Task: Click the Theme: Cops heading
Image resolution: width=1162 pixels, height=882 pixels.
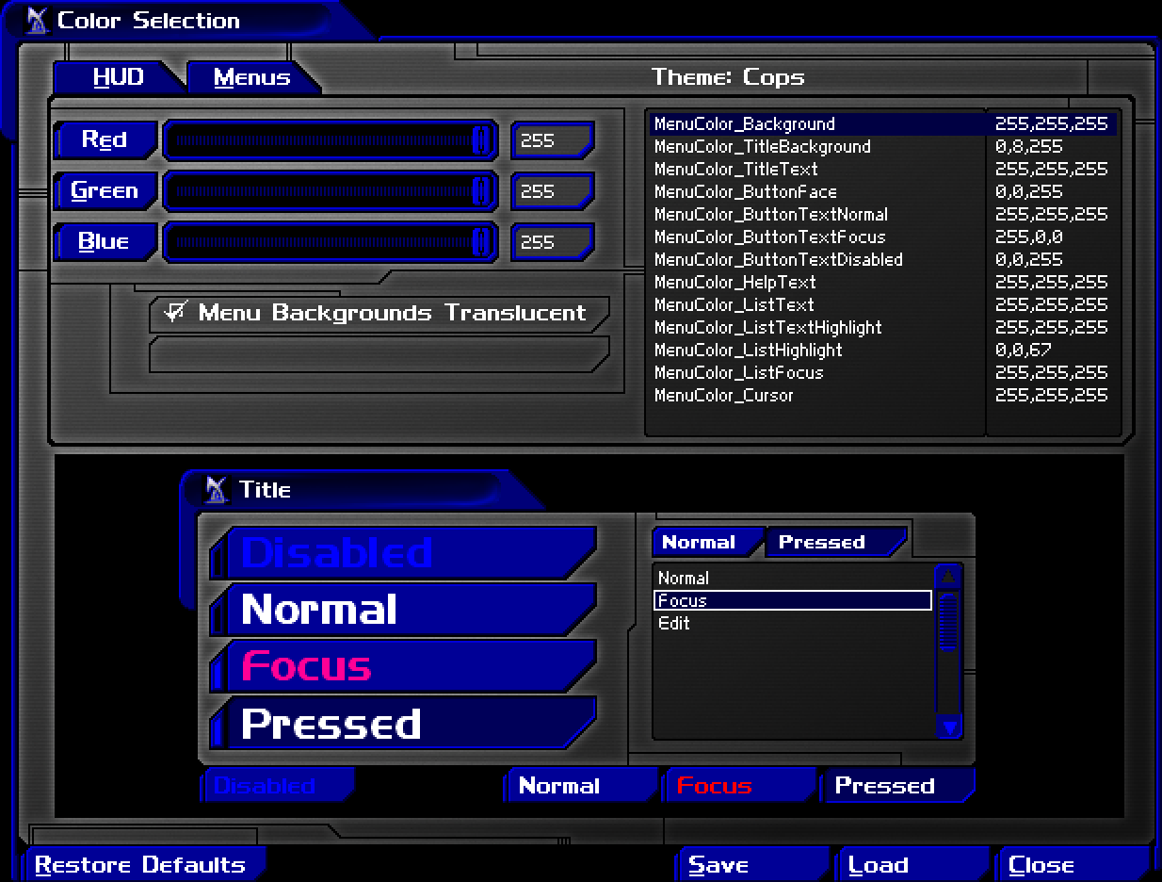Action: click(728, 77)
